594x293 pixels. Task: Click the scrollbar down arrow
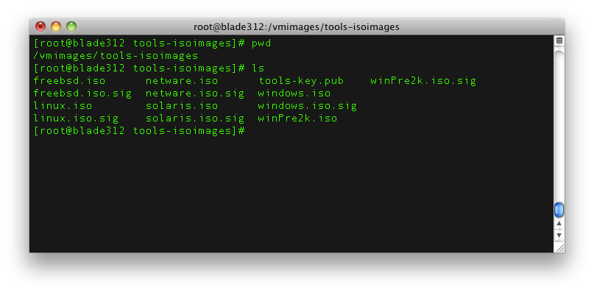559,235
